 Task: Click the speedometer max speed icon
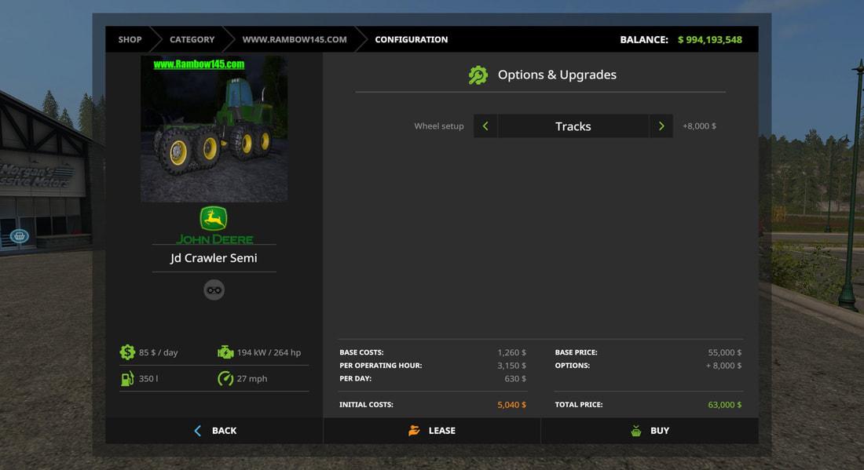pyautogui.click(x=225, y=378)
